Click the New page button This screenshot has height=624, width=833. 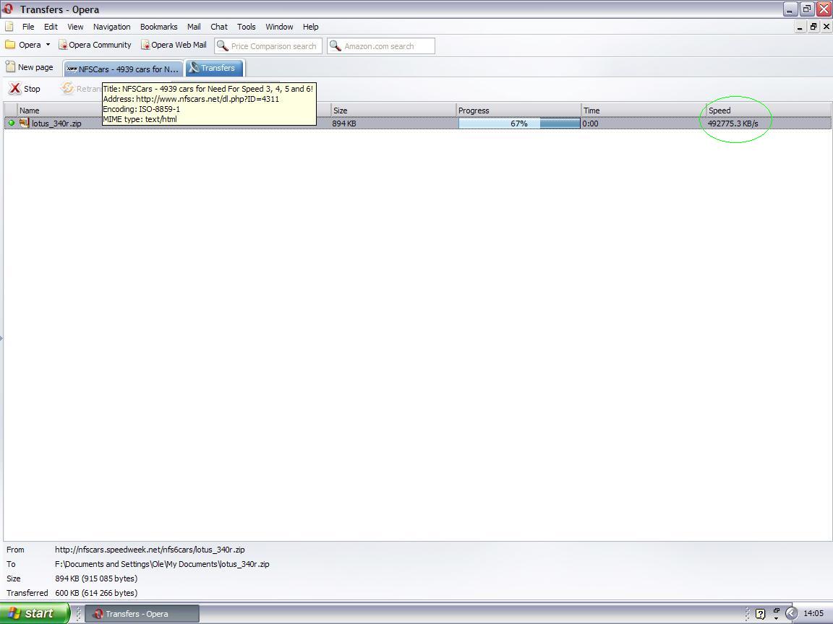(x=29, y=67)
